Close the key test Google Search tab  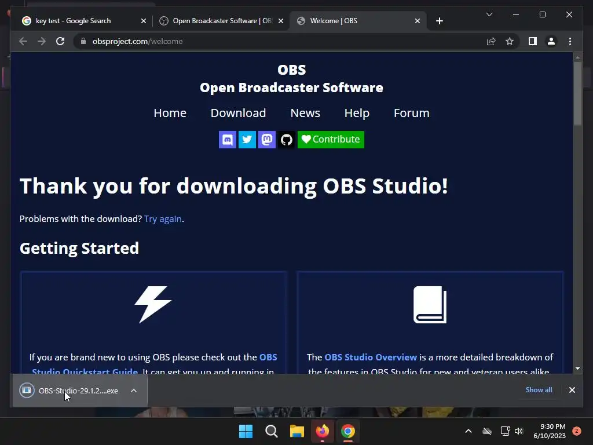click(144, 21)
